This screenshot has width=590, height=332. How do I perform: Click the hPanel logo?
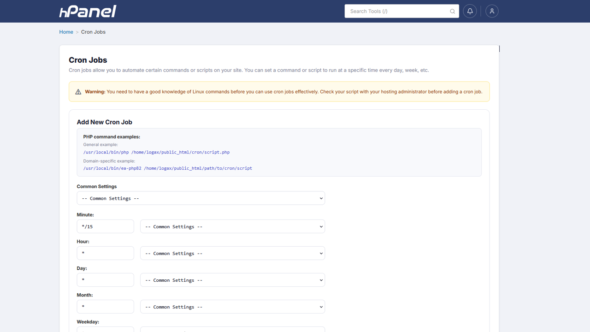tap(88, 11)
